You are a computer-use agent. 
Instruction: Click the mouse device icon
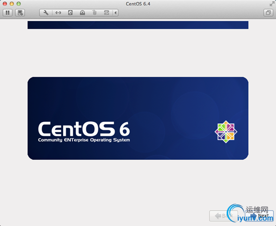94,13
